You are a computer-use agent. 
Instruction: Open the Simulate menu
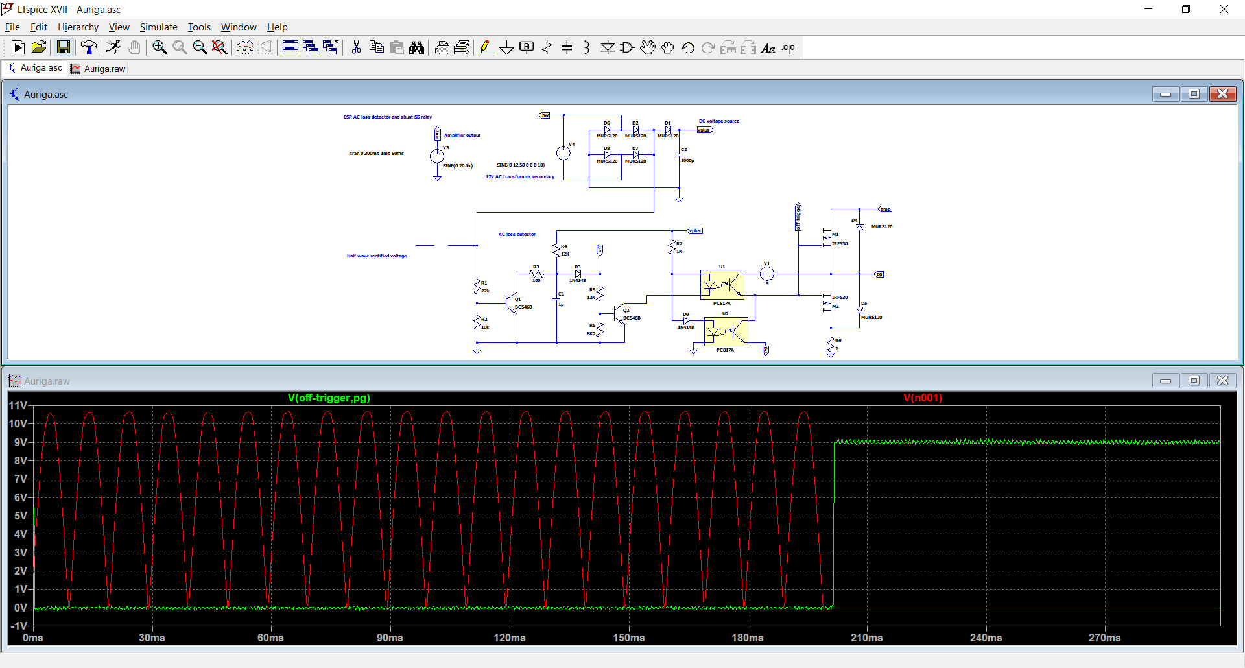(x=158, y=27)
